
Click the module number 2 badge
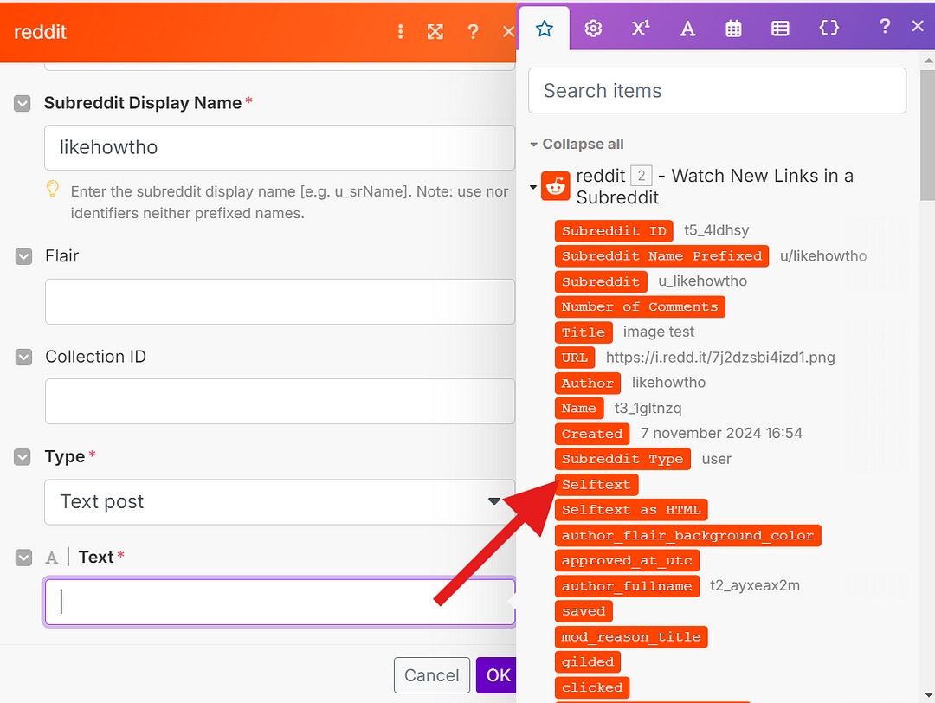(641, 176)
